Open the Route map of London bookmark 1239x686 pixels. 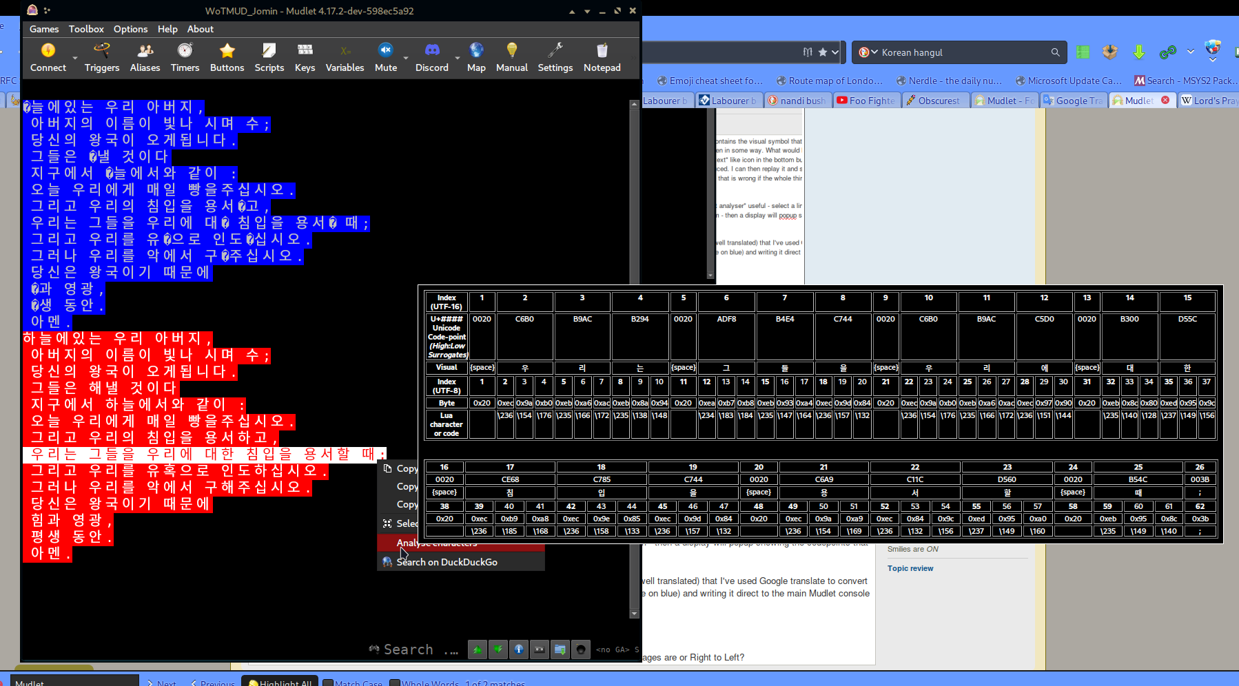tap(829, 81)
